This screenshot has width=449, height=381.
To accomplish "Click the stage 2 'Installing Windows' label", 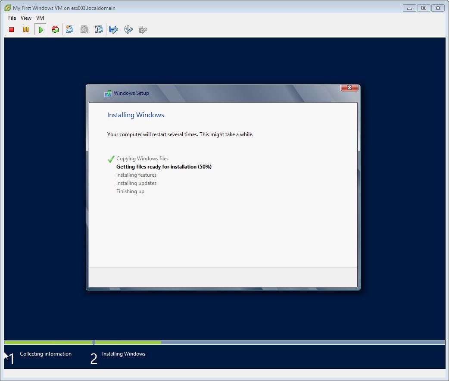I will [x=124, y=354].
